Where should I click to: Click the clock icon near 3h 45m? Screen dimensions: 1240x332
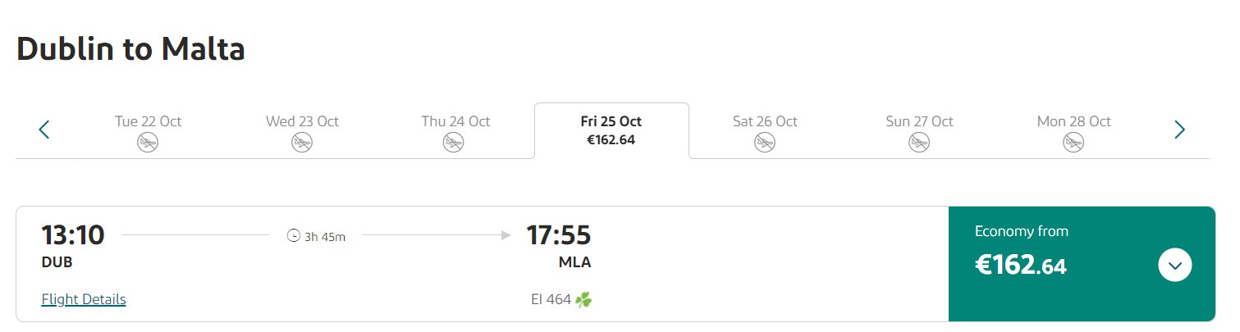click(293, 236)
